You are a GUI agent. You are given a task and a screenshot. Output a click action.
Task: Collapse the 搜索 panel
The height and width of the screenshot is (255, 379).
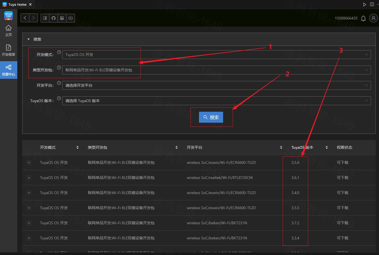pos(29,39)
